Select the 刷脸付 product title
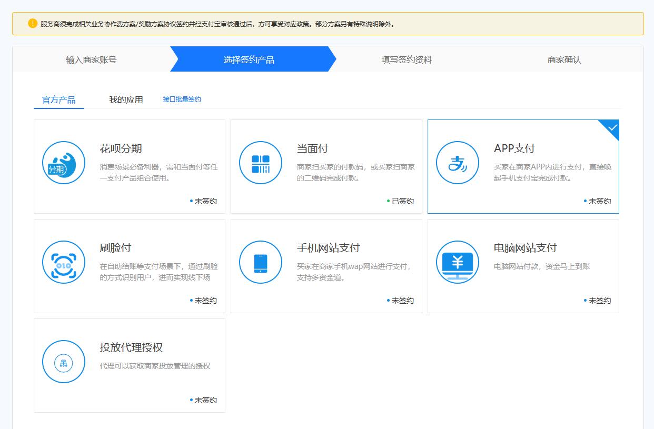Screen dimensions: 654x429 115,248
